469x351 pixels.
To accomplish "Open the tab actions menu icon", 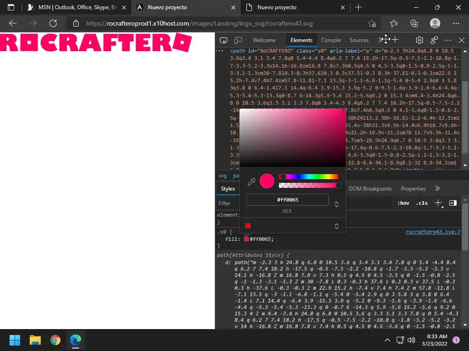I will 11,7.
